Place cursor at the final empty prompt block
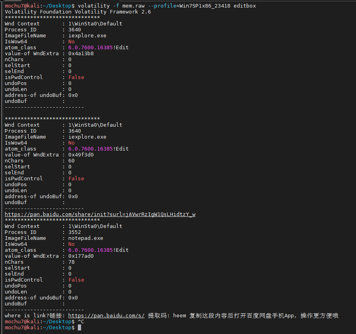The height and width of the screenshot is (334, 356). tap(79, 327)
